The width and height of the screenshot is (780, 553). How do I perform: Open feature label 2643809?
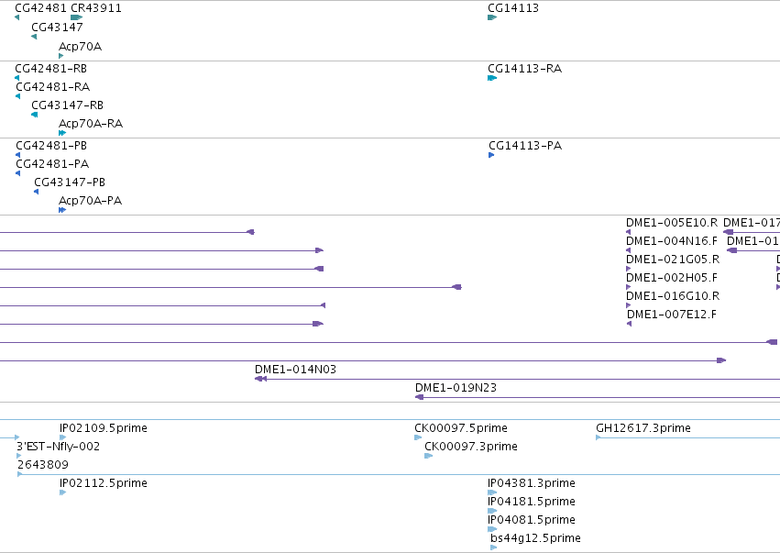(x=43, y=465)
